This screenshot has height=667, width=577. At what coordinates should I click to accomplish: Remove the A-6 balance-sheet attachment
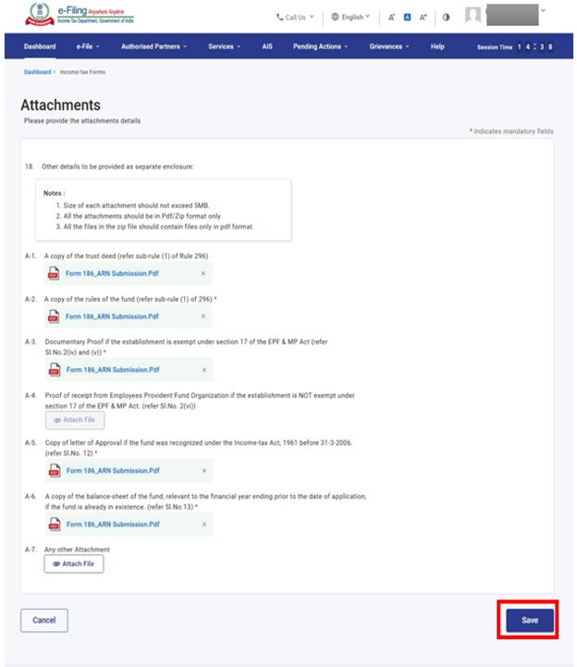point(203,525)
